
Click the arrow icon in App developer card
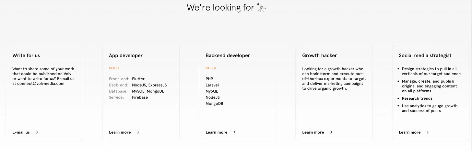(136, 132)
